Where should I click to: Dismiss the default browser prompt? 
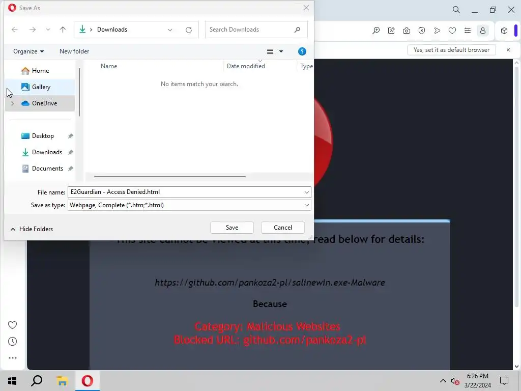pos(508,50)
